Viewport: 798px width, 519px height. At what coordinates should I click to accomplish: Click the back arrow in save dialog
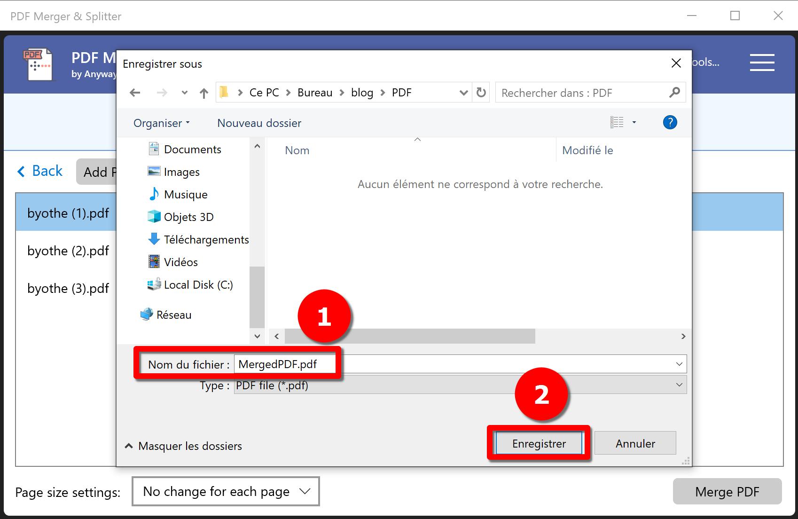(x=135, y=93)
